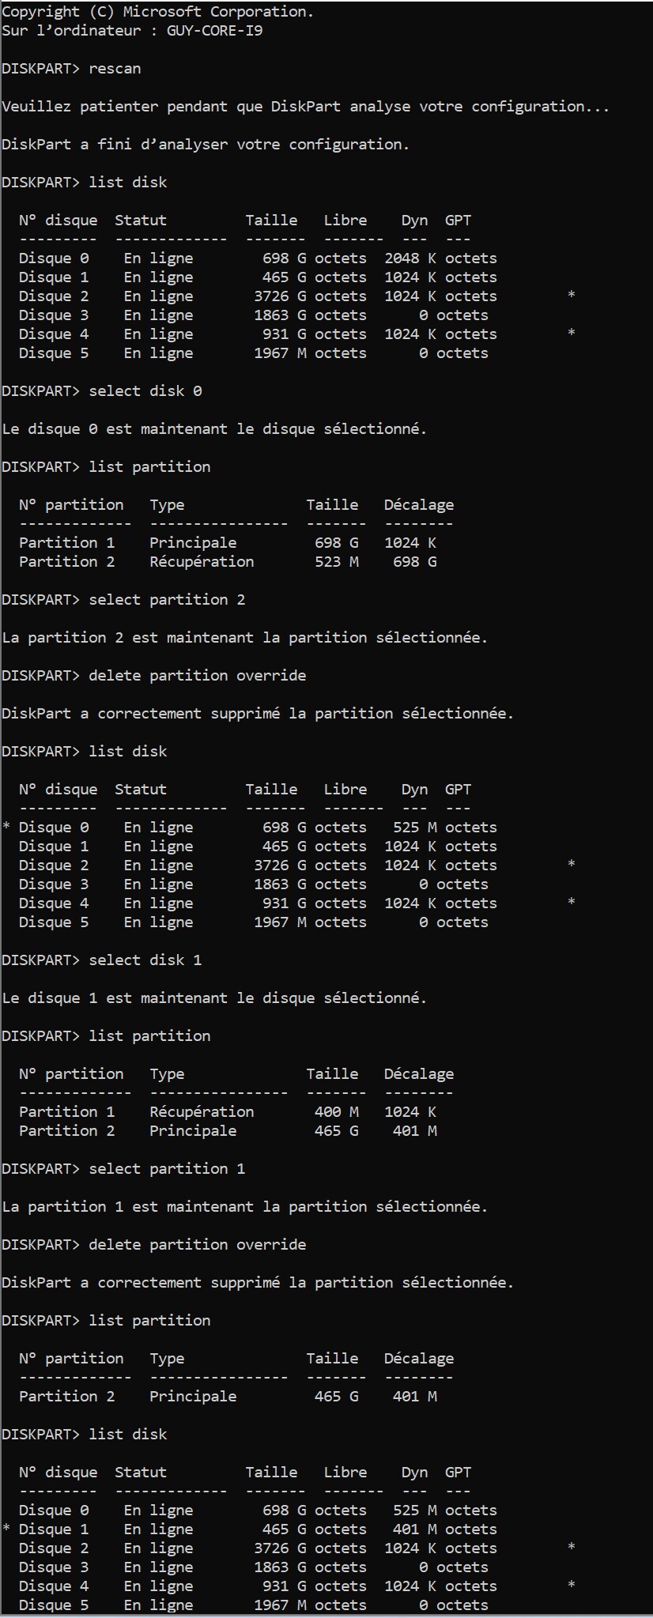653x1618 pixels.
Task: Click 'Le disque 1 est maintenant' confirmation line
Action: 214,998
